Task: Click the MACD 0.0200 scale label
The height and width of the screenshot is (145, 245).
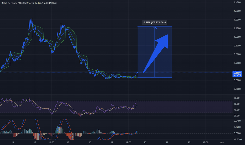Action: 237,127
